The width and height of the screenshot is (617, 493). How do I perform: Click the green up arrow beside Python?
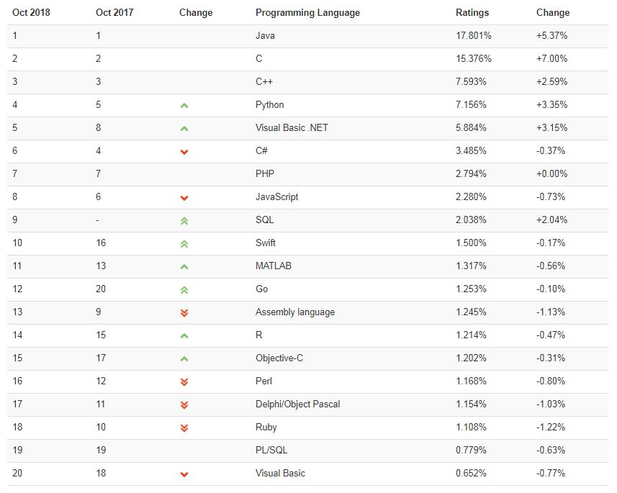[x=184, y=105]
